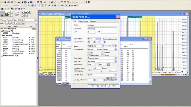This screenshot has height=107, width=191.
Task: Open the Number format dropdown
Action: [x=115, y=50]
